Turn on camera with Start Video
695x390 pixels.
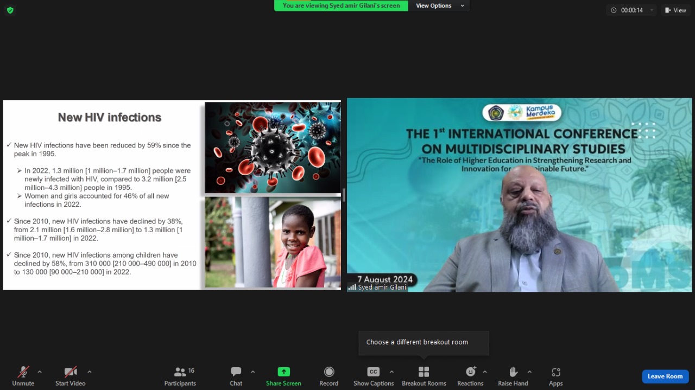coord(71,376)
